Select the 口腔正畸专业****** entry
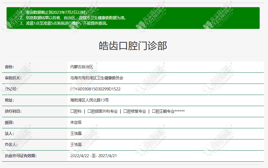Viewport: 268px width, 168px height. click(x=168, y=111)
